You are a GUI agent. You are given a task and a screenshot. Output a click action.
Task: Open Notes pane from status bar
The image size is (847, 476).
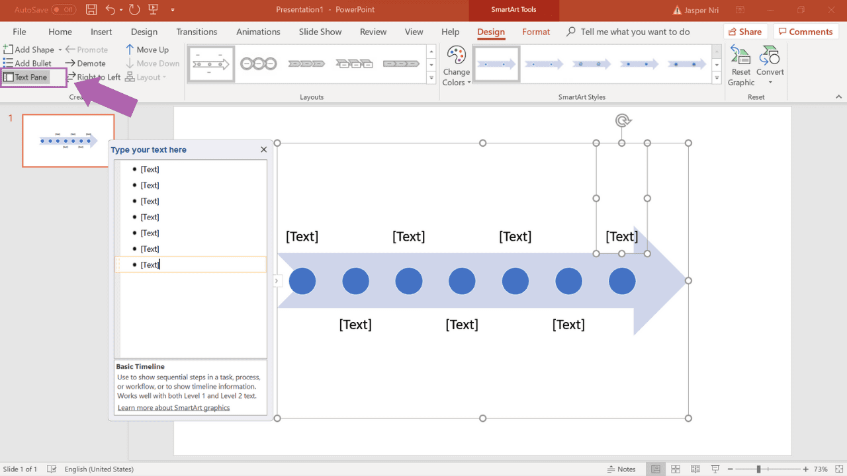[x=621, y=469]
